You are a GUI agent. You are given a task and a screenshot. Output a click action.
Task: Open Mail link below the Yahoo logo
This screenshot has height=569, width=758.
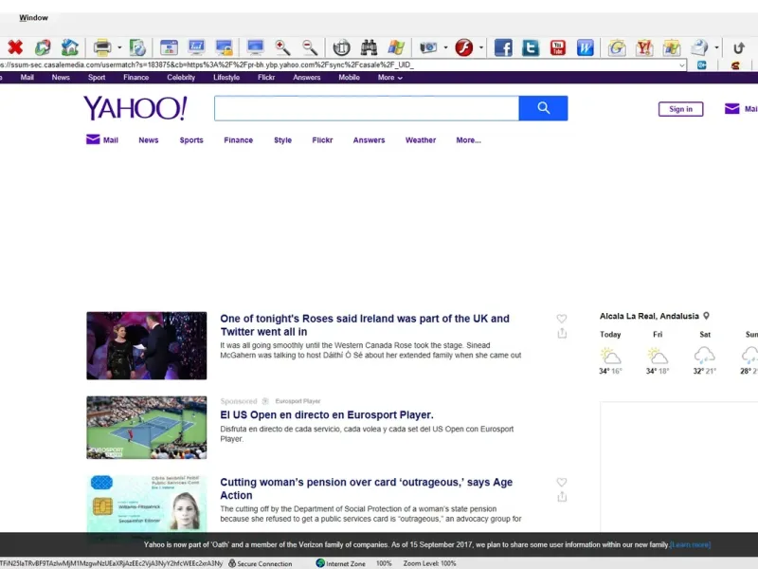click(102, 139)
